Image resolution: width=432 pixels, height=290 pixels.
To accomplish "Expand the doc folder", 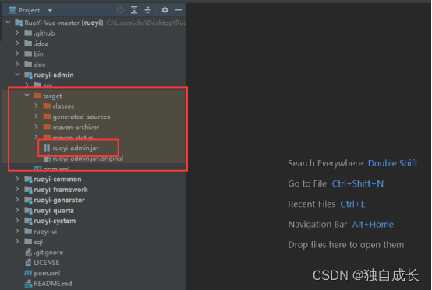I will (17, 64).
